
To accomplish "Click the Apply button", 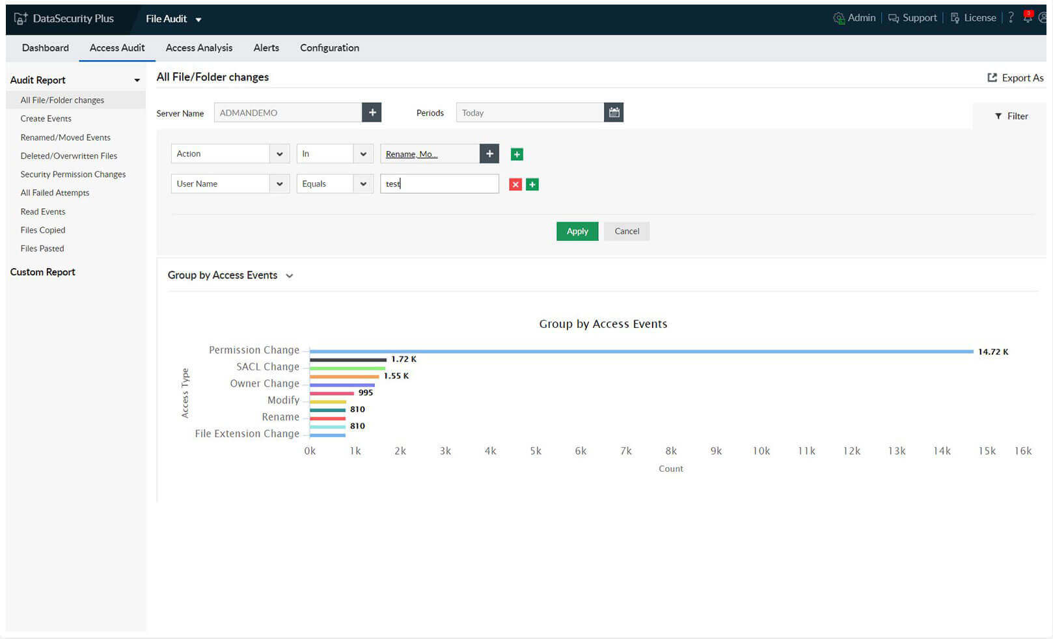I will 577,231.
